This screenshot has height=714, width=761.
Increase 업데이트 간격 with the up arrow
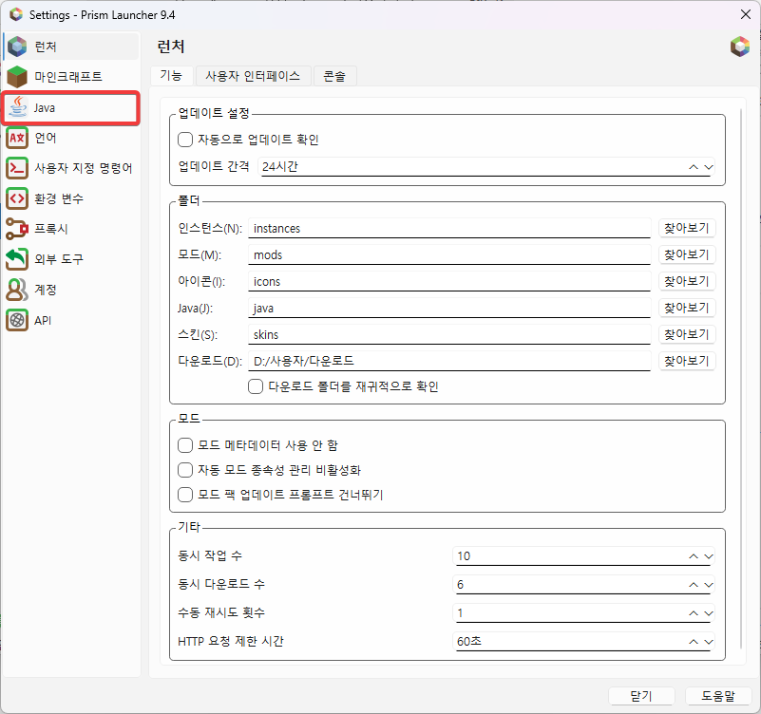pyautogui.click(x=694, y=167)
